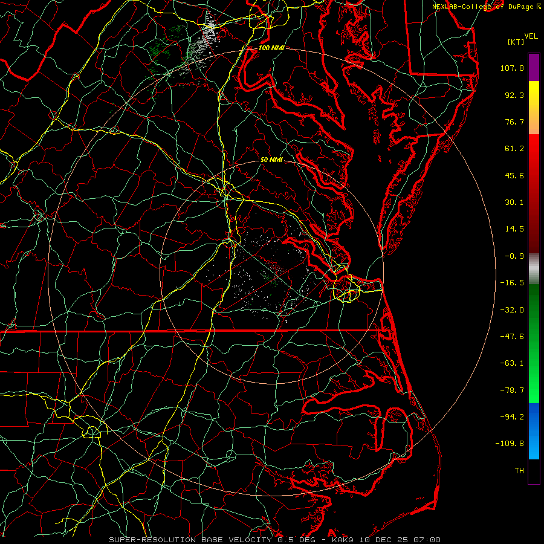Click the 14.5 velocity scale value
The width and height of the screenshot is (544, 544).
[514, 229]
